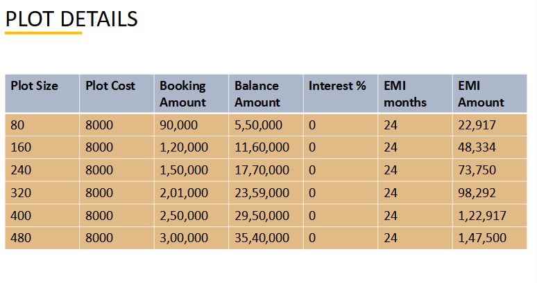Click the EMI amount 73,750 cell
Screen dimensions: 537x283
point(490,170)
